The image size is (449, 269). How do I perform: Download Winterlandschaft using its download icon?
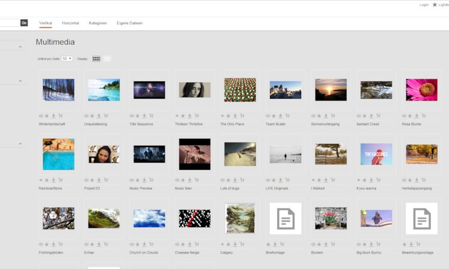tap(53, 116)
